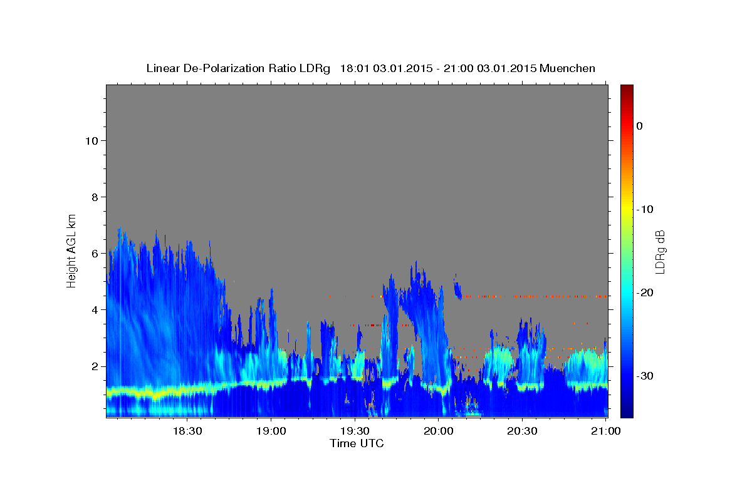
Task: Click the colorbar value -30 label
Action: (645, 376)
